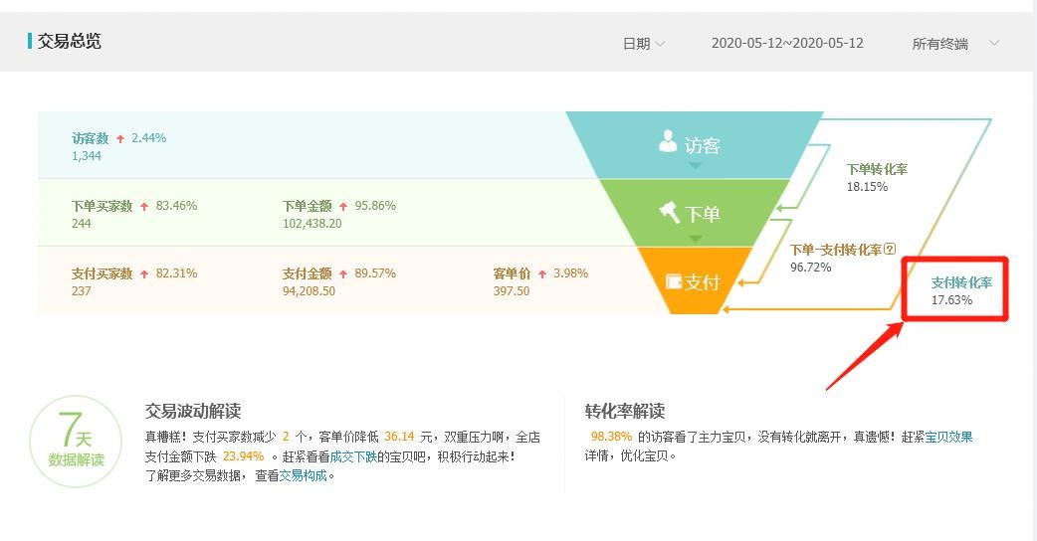Click the 转化率解读 heading
The width and height of the screenshot is (1037, 541).
(x=625, y=411)
